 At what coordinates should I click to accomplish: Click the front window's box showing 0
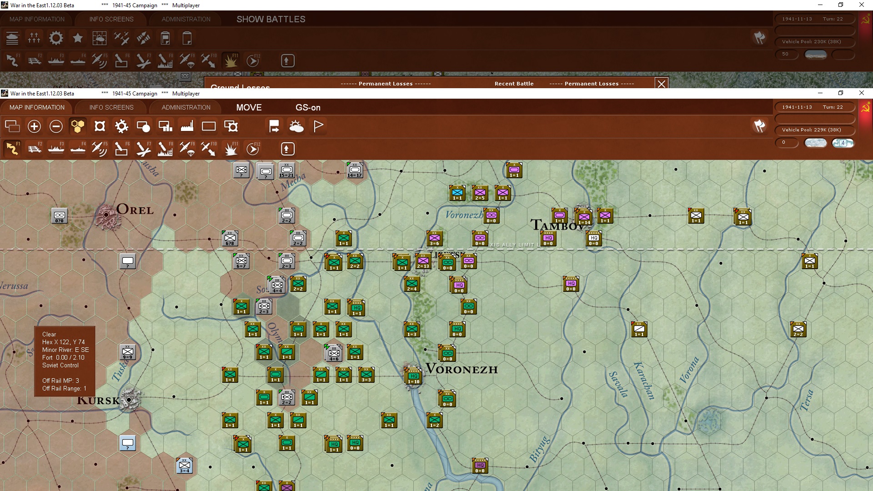click(x=787, y=143)
